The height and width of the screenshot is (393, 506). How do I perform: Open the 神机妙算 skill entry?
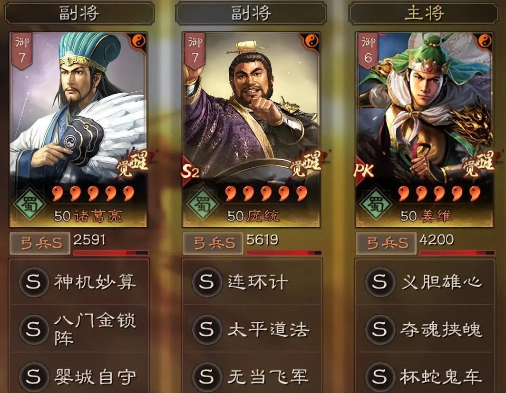(x=78, y=282)
